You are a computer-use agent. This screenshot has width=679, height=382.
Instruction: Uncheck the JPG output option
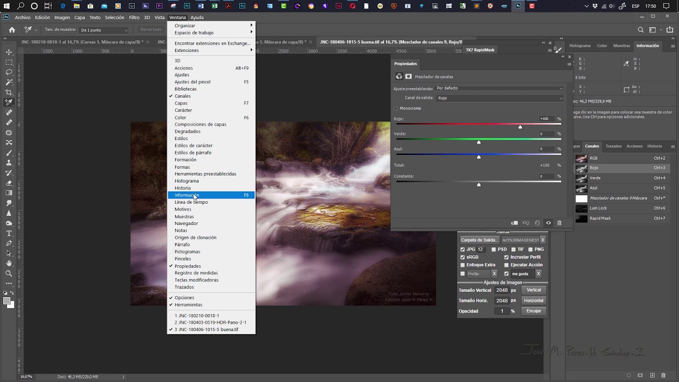coord(463,249)
